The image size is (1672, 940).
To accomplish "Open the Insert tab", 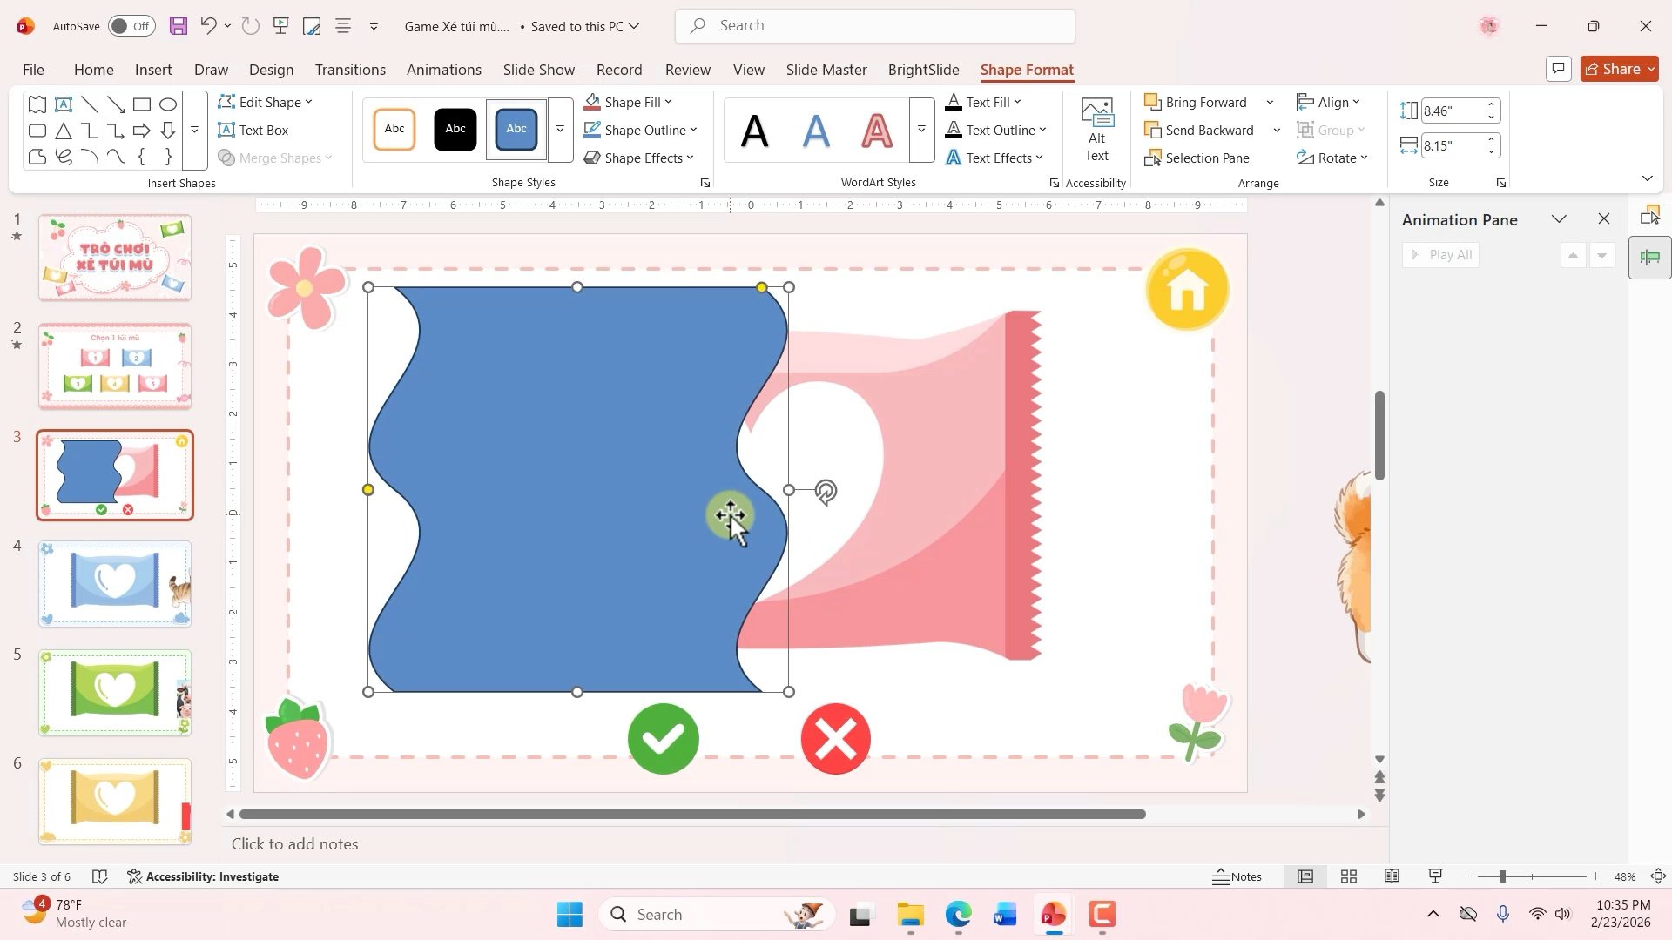I will click(153, 70).
